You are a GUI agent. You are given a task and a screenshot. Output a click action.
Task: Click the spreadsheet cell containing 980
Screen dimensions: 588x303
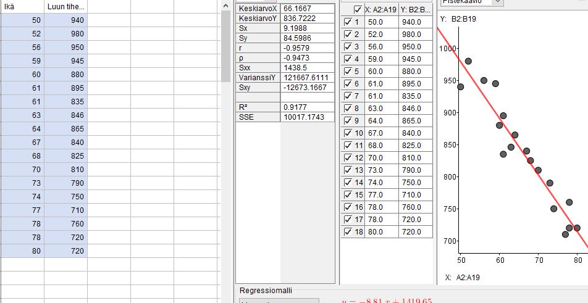pos(65,34)
